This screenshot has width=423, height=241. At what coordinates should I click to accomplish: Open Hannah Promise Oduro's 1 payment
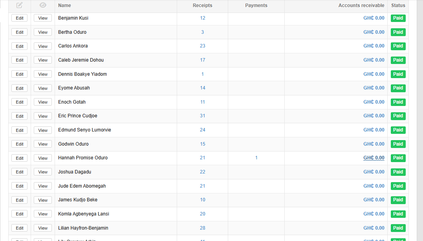click(x=256, y=158)
